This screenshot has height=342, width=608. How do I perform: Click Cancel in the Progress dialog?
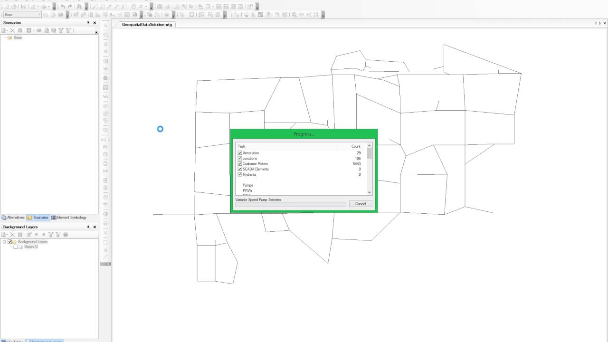361,204
